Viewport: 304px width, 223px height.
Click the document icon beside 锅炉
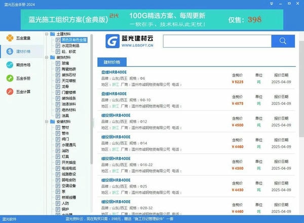[58, 209]
